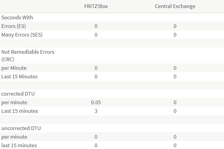
Task: Click the uncorrected DTU section heading
Action: coord(21,128)
